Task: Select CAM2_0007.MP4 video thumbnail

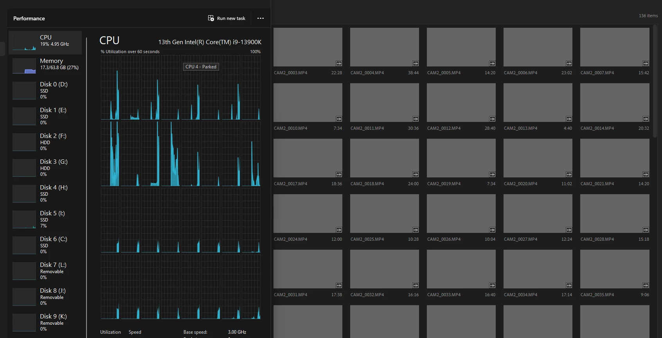Action: [x=615, y=47]
